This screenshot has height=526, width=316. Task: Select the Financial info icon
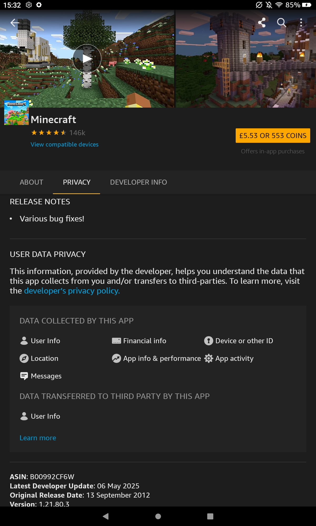point(116,341)
